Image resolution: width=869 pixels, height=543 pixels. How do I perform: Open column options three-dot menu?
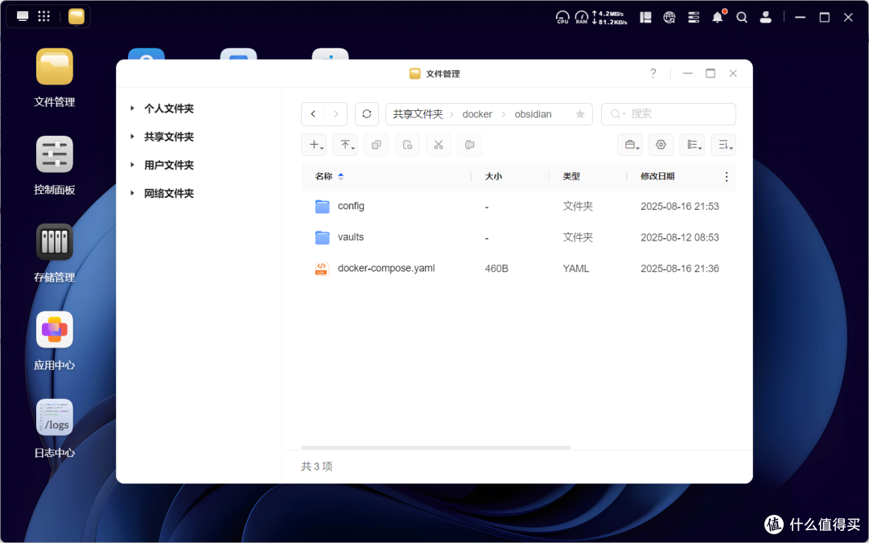point(726,177)
